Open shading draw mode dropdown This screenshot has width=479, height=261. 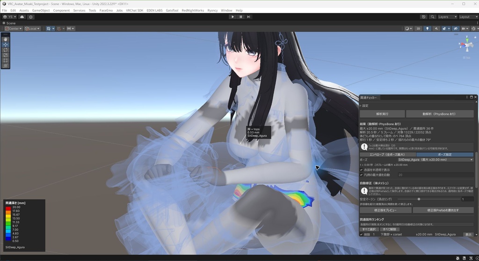point(408,29)
